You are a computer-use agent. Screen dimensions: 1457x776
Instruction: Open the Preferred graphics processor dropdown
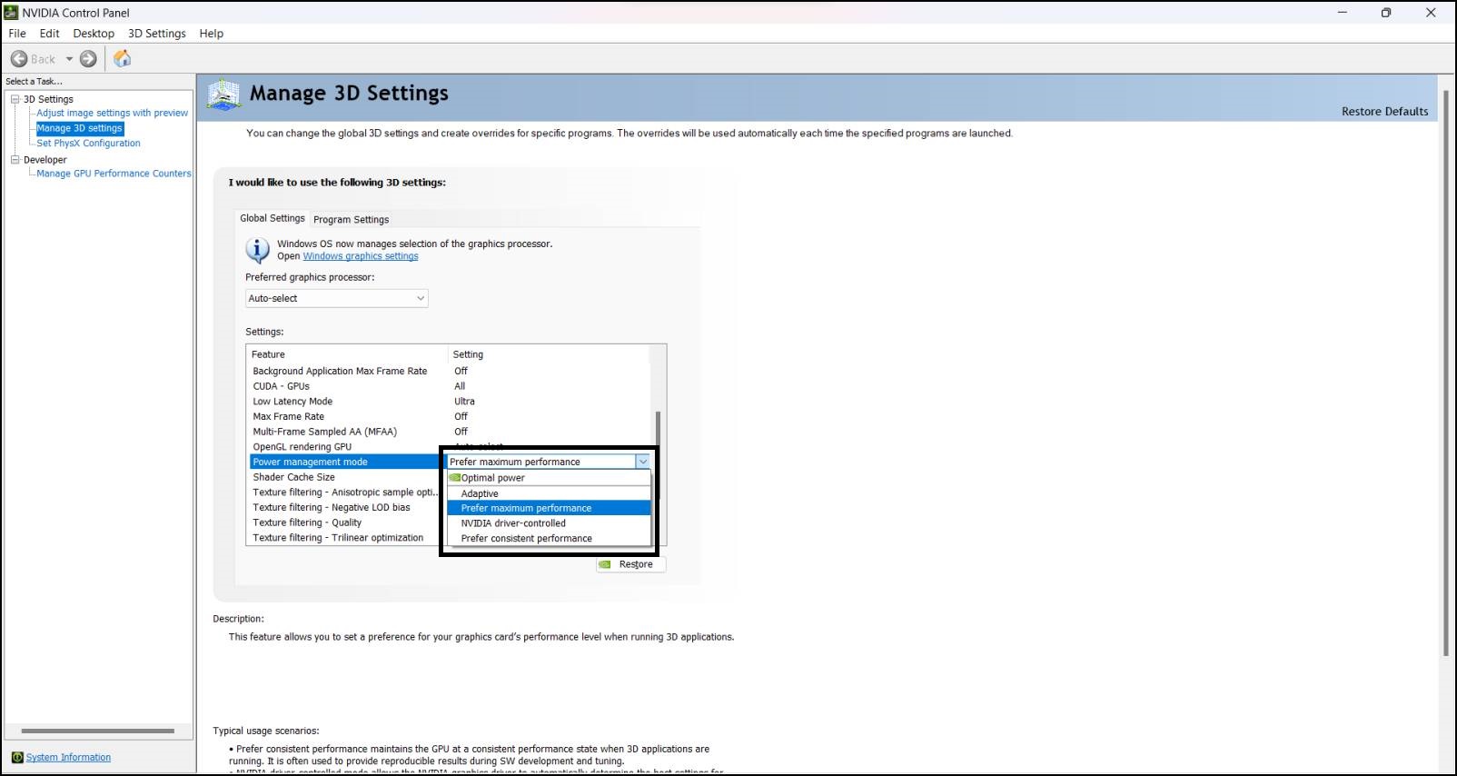point(336,298)
